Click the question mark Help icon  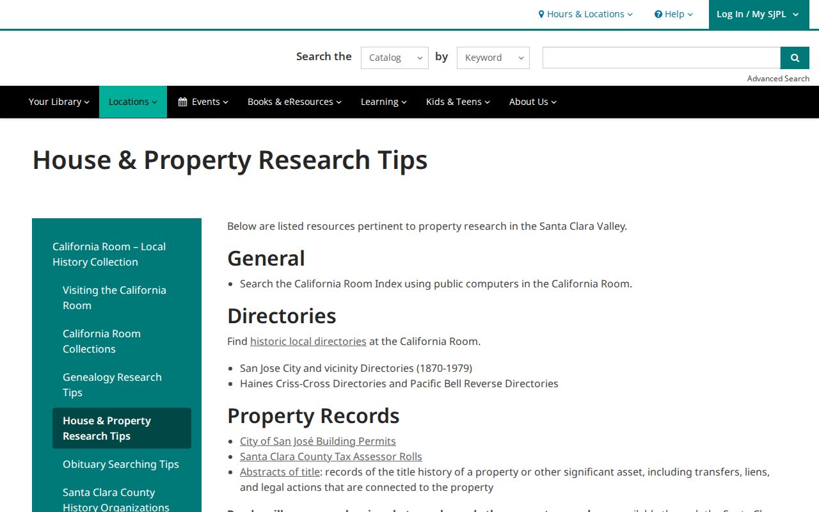pos(658,14)
